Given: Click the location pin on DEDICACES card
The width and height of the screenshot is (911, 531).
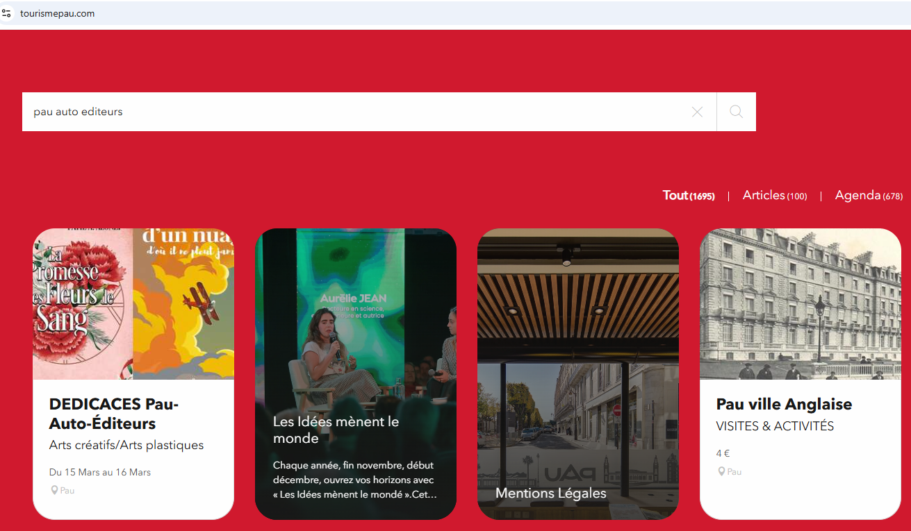Looking at the screenshot, I should click(54, 490).
